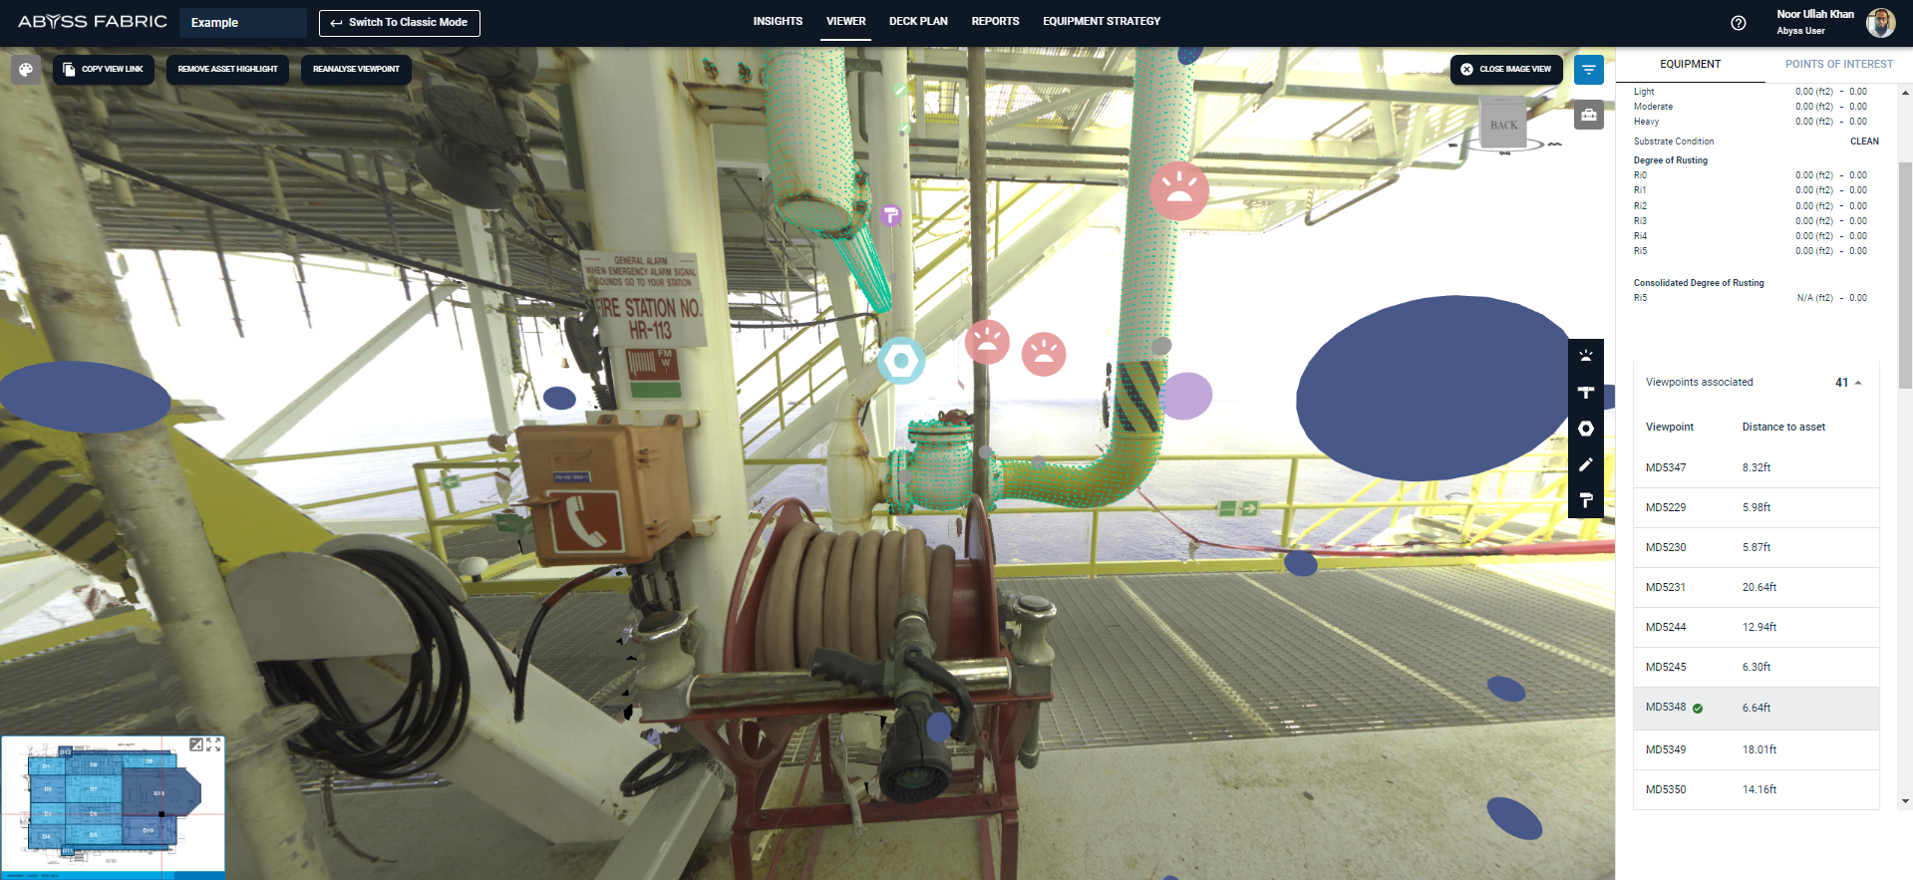Open the Example project dropdown

click(x=242, y=23)
